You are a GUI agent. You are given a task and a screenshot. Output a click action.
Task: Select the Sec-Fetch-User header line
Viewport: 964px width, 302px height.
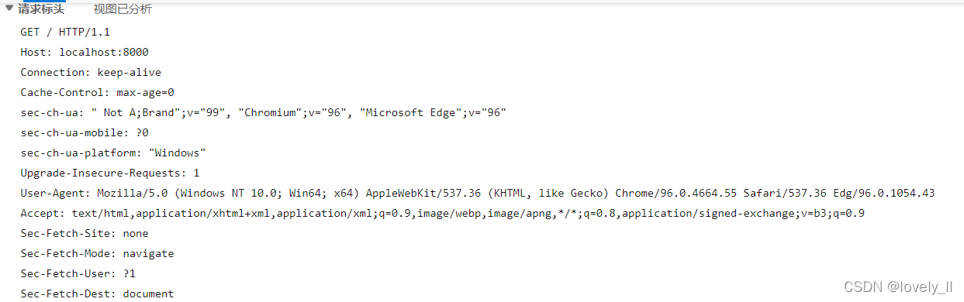click(x=78, y=273)
